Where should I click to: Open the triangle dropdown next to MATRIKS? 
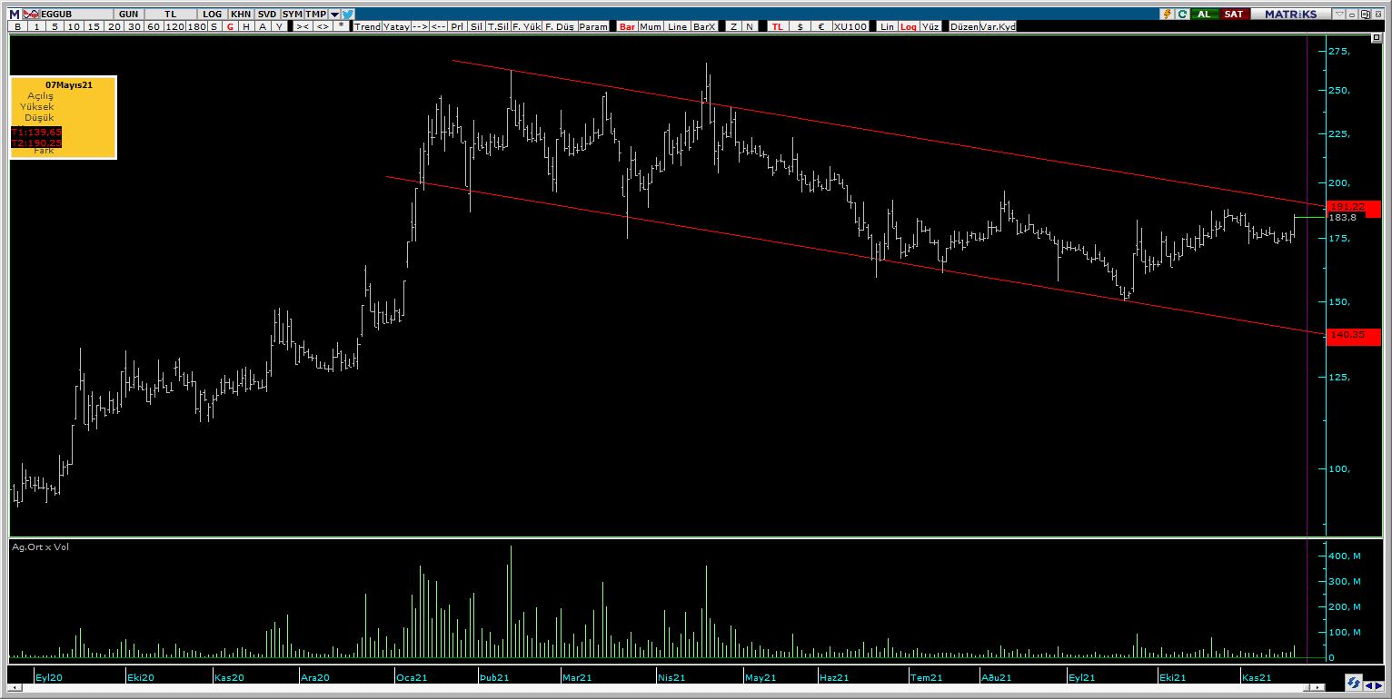click(1339, 15)
